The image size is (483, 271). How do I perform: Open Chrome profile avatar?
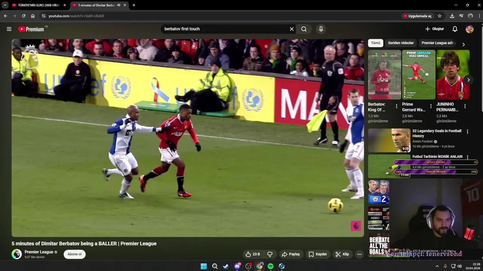coord(470,16)
